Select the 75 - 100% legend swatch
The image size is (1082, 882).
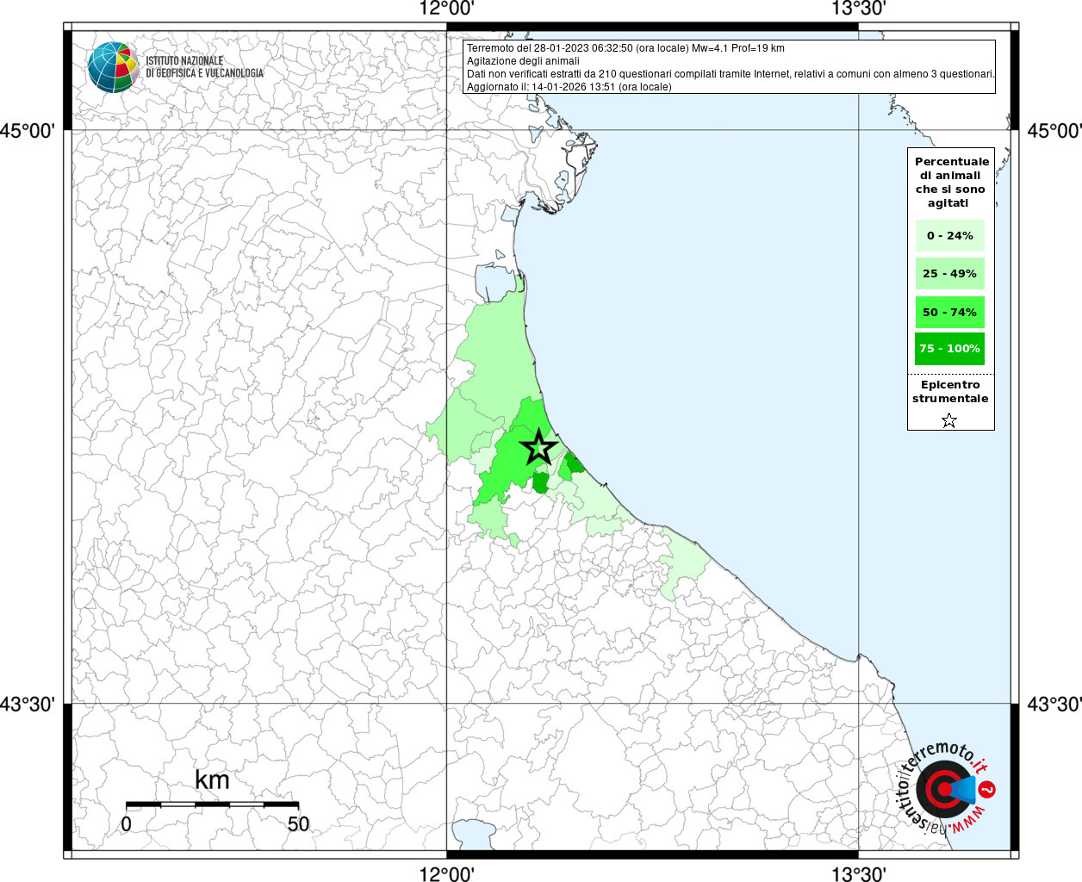[949, 349]
